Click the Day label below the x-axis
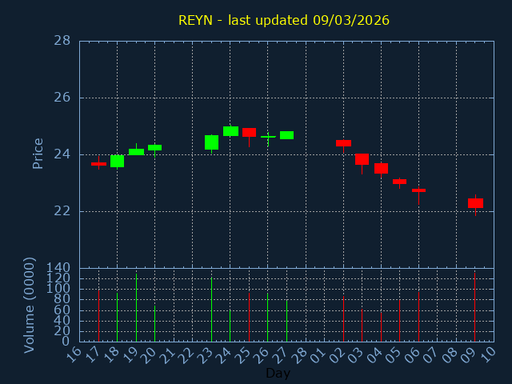 tap(278, 373)
